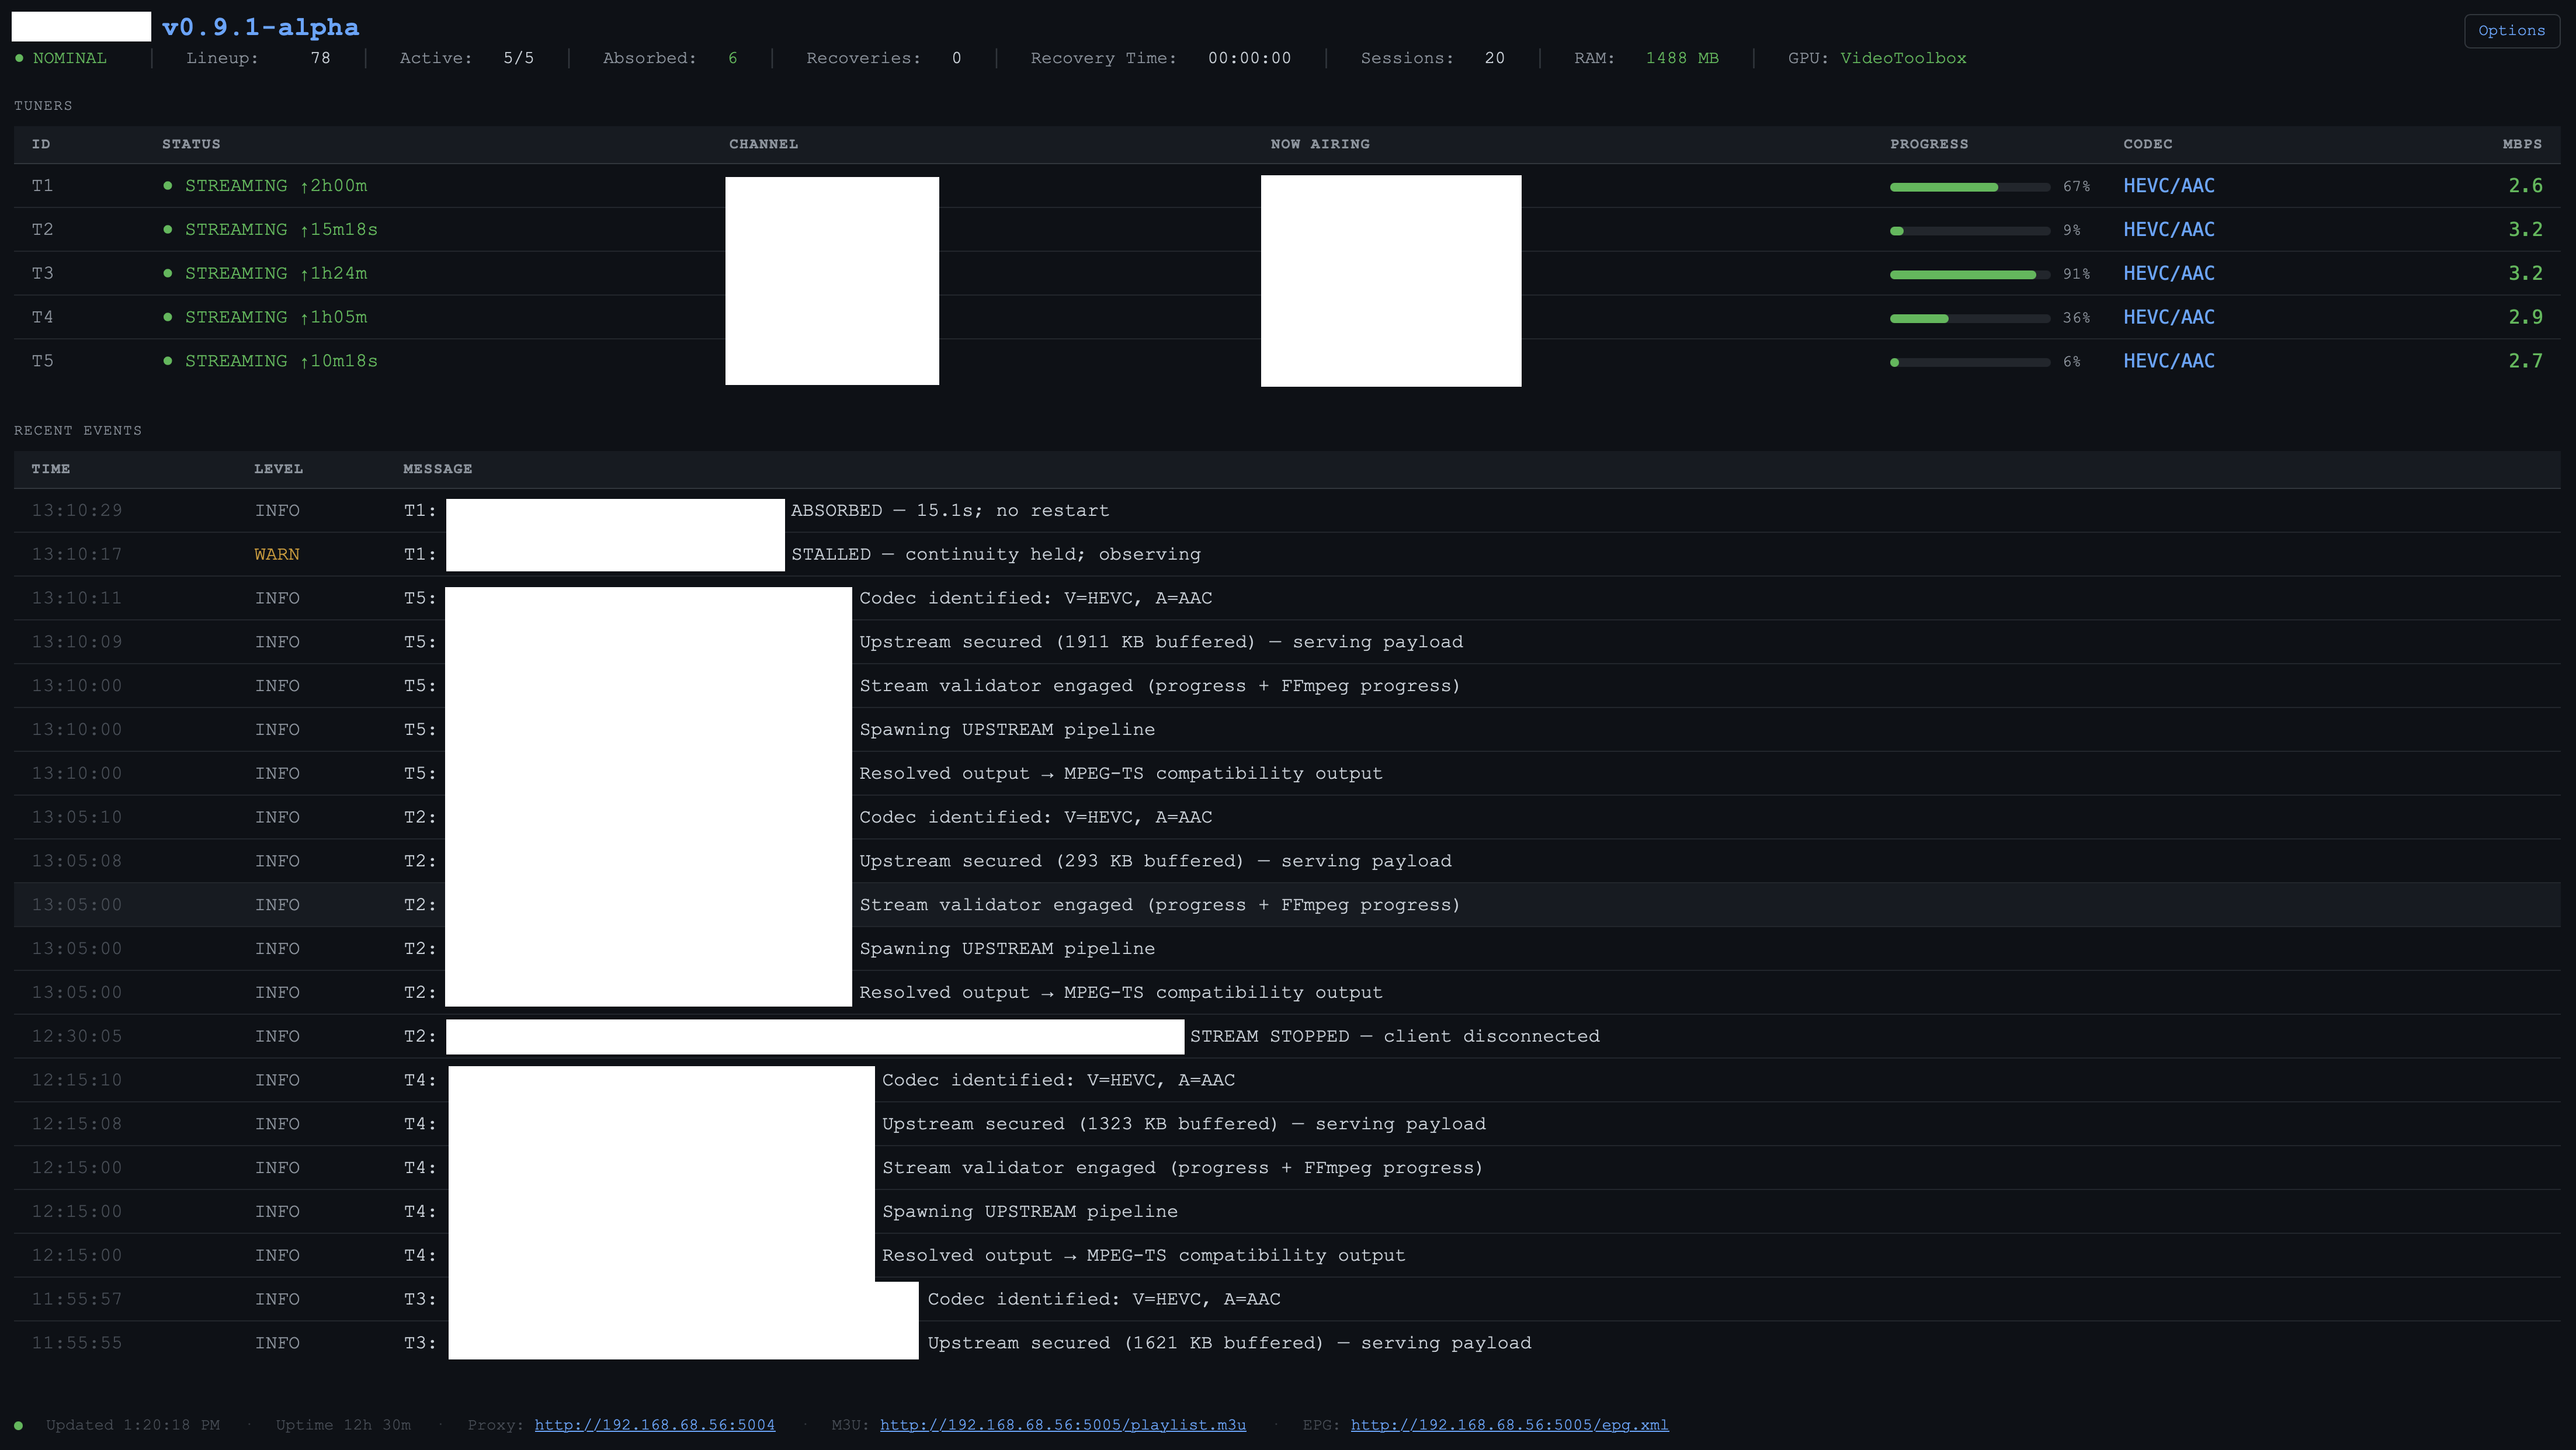Viewport: 2576px width, 1450px height.
Task: Click the T5 progress bar at 6%
Action: tap(1969, 362)
